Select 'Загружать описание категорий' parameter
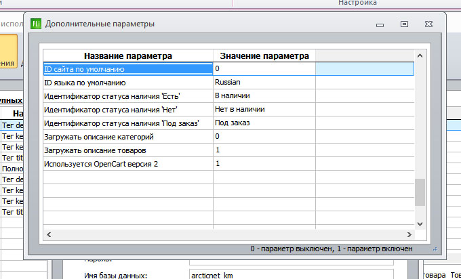 click(x=128, y=137)
